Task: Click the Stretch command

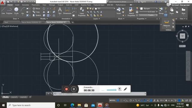Action: [37, 15]
